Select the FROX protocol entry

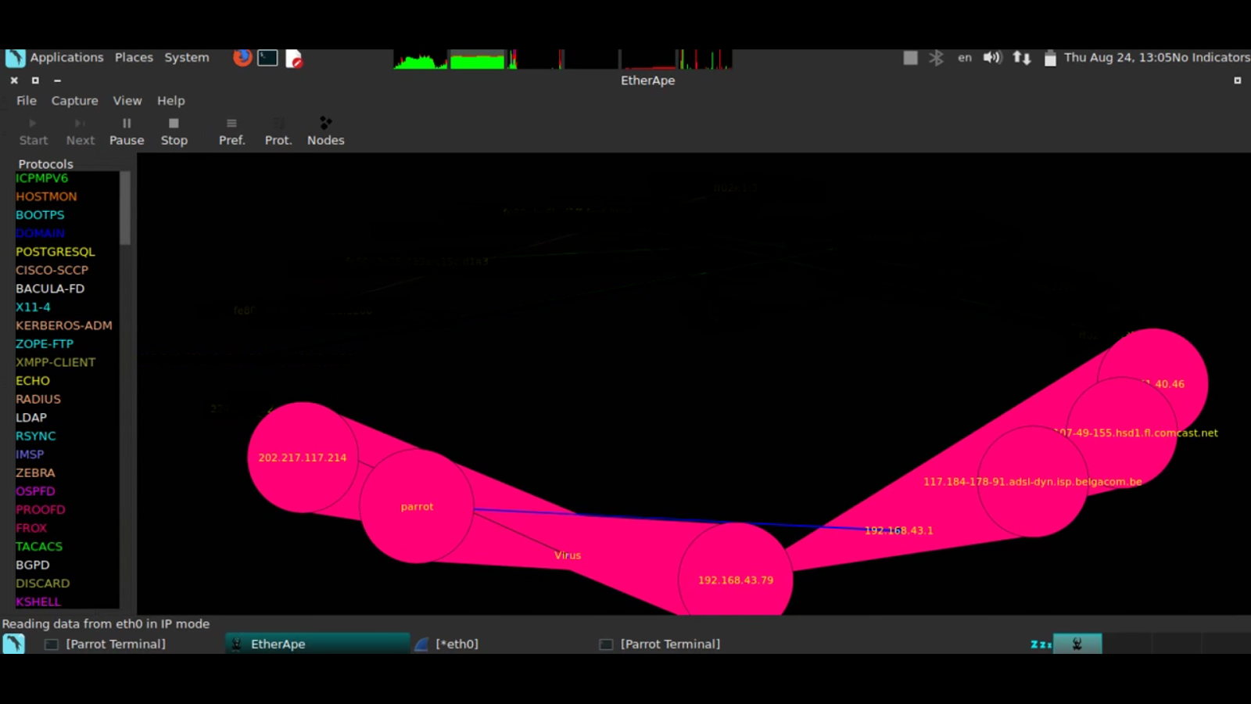(x=31, y=527)
